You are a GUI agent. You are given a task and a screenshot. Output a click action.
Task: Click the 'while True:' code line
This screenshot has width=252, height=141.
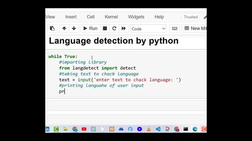(63, 56)
